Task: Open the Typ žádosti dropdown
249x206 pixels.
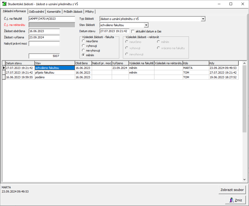Action: [x=203, y=19]
